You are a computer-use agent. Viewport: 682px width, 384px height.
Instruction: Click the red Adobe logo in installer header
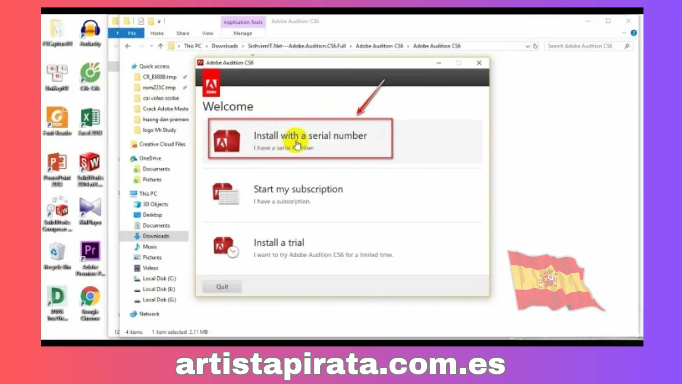tap(211, 84)
